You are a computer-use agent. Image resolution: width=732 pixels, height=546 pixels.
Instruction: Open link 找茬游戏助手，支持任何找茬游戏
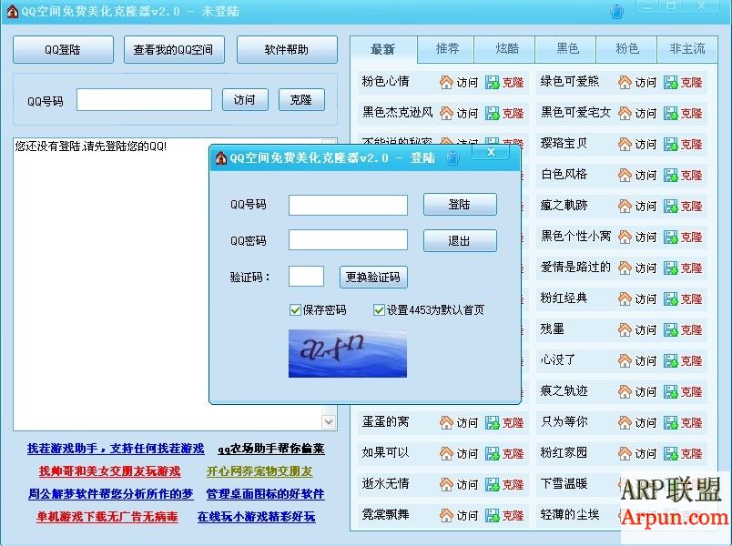(x=116, y=449)
